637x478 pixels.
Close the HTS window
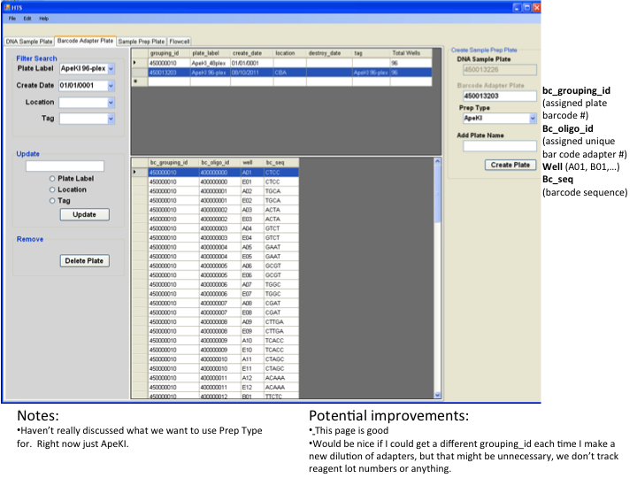pyautogui.click(x=536, y=7)
